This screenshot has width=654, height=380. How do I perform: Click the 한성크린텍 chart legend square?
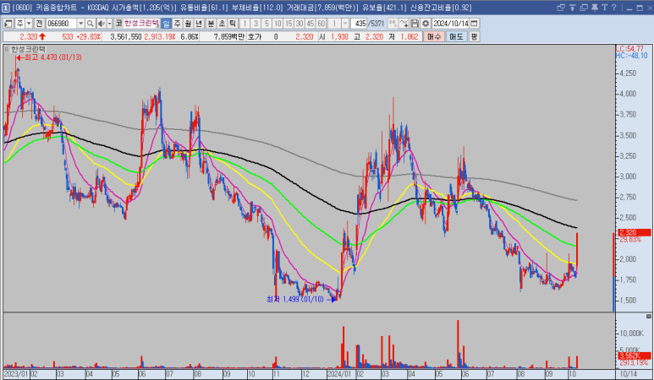[x=7, y=49]
